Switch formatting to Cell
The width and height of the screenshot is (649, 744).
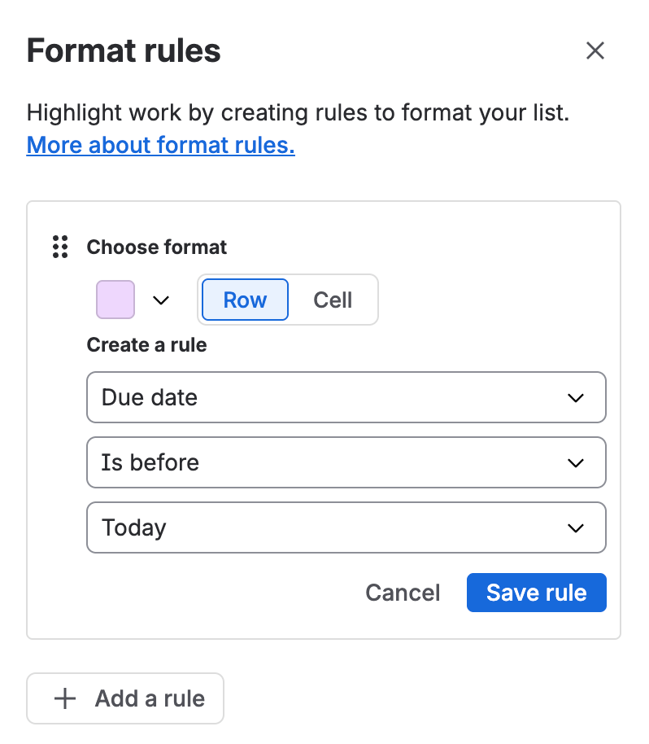(x=333, y=300)
